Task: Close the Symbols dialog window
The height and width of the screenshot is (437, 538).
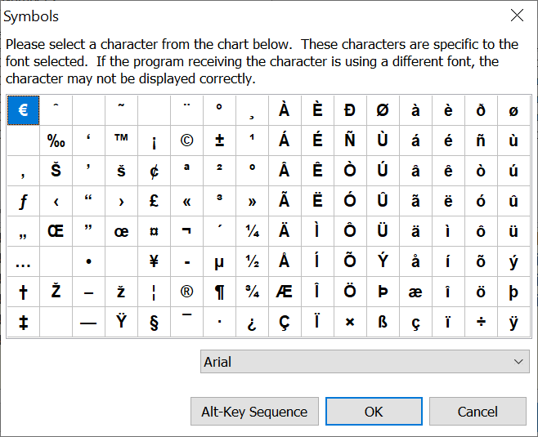Action: click(516, 16)
